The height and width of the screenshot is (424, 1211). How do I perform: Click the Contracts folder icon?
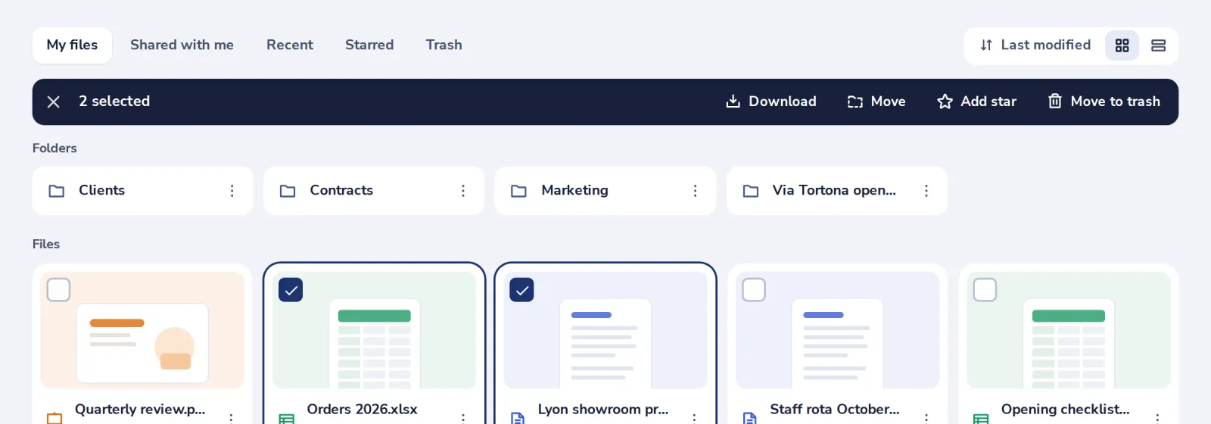(288, 191)
